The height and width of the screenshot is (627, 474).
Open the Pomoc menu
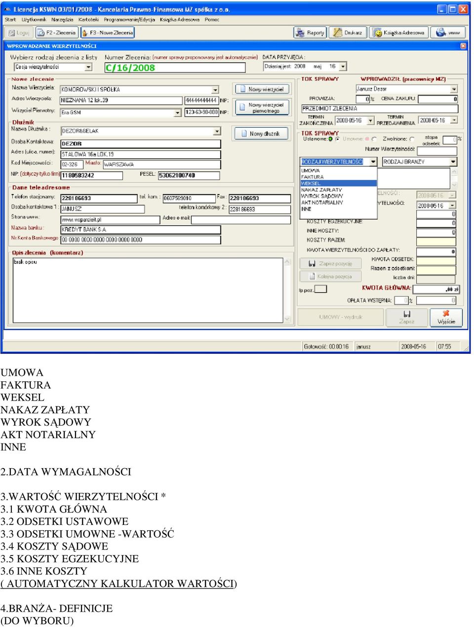[x=212, y=20]
